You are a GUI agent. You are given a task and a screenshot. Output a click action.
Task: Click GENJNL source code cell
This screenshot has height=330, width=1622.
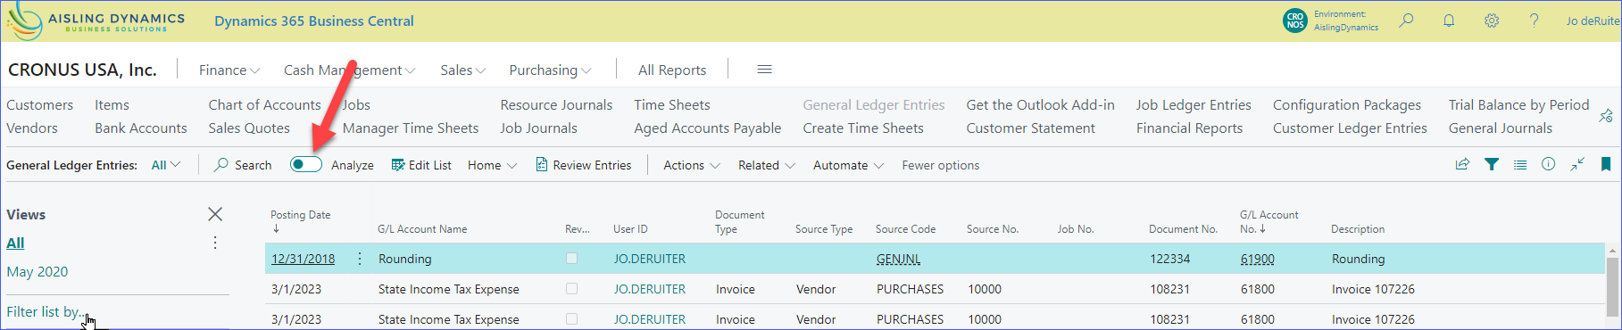click(x=898, y=259)
